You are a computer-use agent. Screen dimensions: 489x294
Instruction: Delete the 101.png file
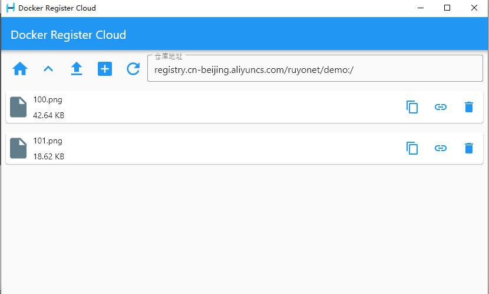click(469, 148)
